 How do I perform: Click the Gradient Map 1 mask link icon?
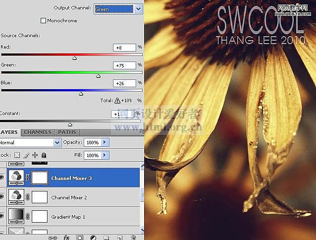pos(28,216)
